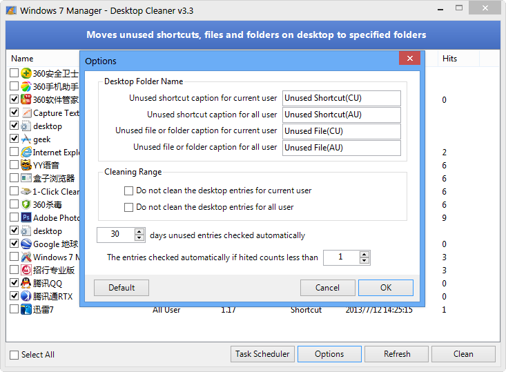Viewport: 506px width, 372px height.
Task: Click the Name column header
Action: 23,59
